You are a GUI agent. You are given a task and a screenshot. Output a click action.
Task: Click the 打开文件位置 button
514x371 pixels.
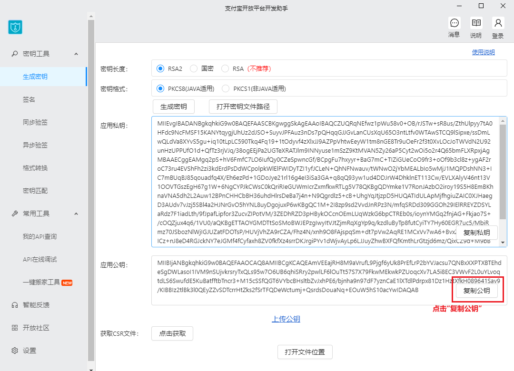pyautogui.click(x=305, y=352)
